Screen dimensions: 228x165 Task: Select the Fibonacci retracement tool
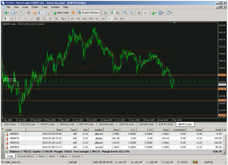(x=44, y=19)
